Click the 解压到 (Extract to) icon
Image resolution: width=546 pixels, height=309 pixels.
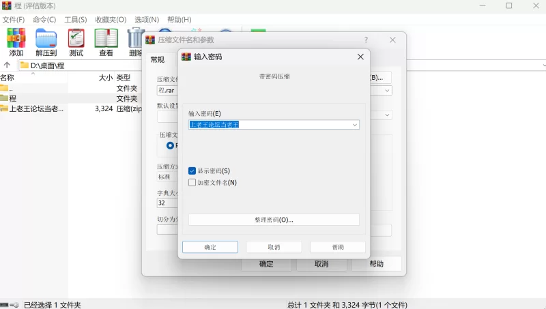46,42
